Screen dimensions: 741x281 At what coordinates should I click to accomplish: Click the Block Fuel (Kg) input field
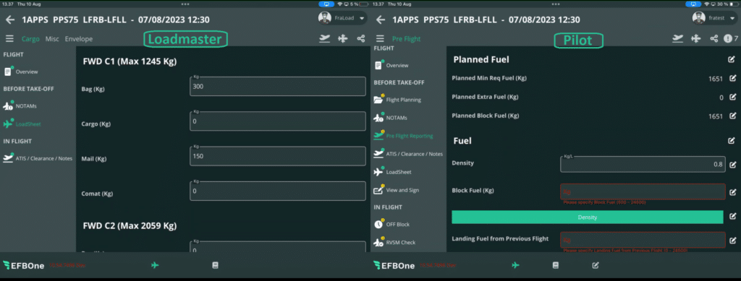[x=643, y=191]
